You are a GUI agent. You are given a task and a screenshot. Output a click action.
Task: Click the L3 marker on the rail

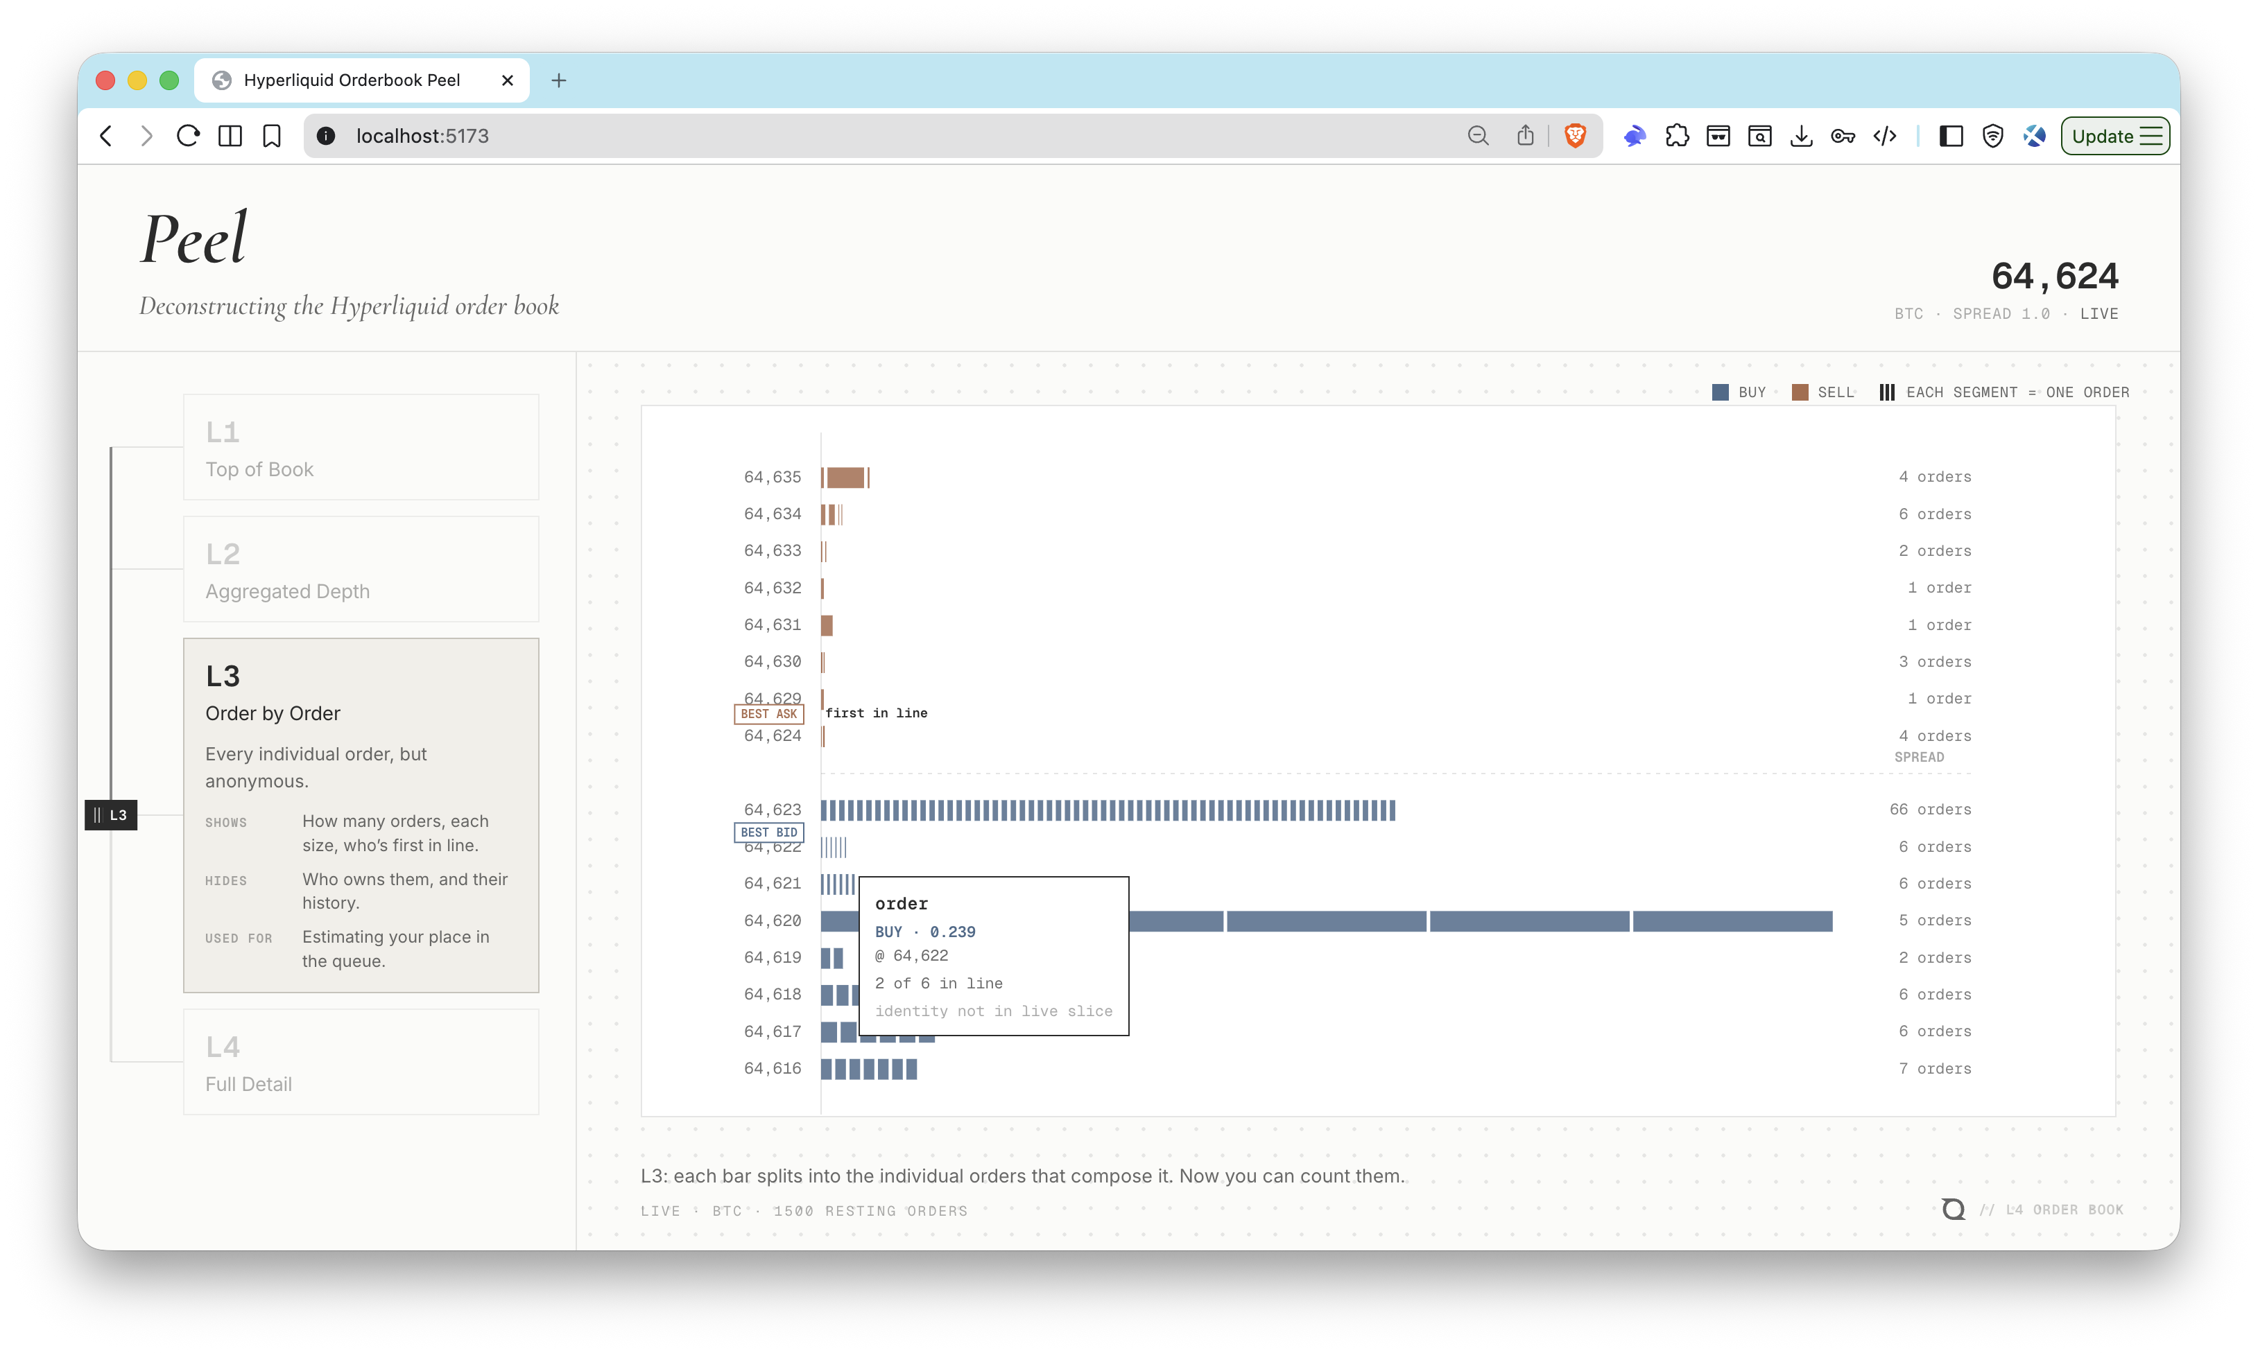coord(111,815)
